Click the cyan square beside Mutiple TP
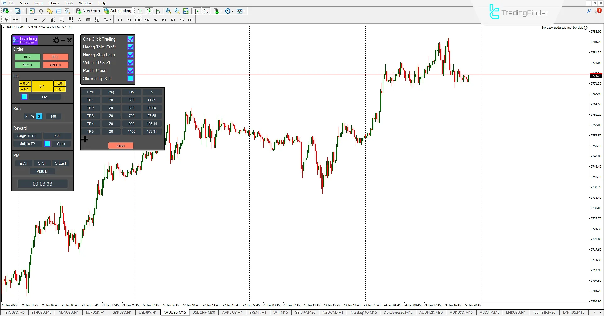The width and height of the screenshot is (604, 316). pyautogui.click(x=47, y=144)
